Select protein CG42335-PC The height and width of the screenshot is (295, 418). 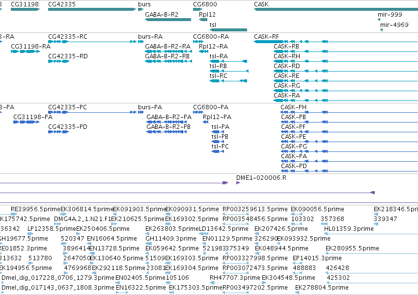tap(92, 112)
